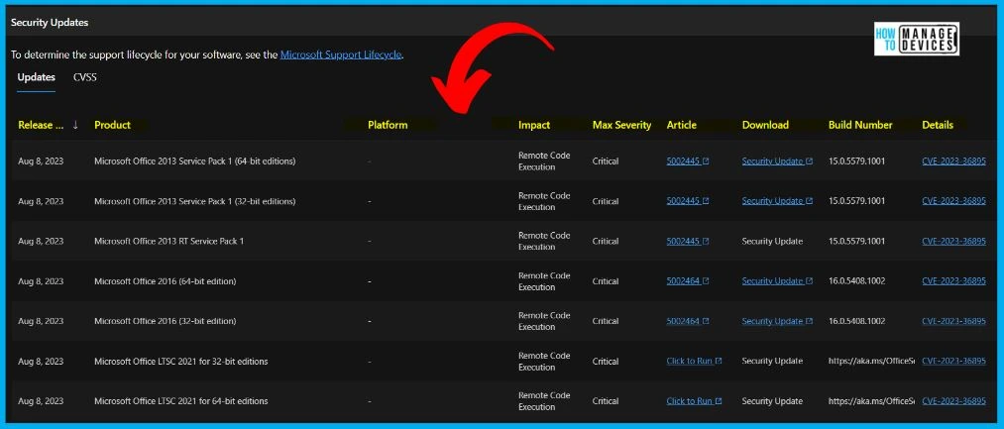The width and height of the screenshot is (1004, 429).
Task: Click the aka.ms build URL in LTSC 32-bit row
Action: (871, 361)
